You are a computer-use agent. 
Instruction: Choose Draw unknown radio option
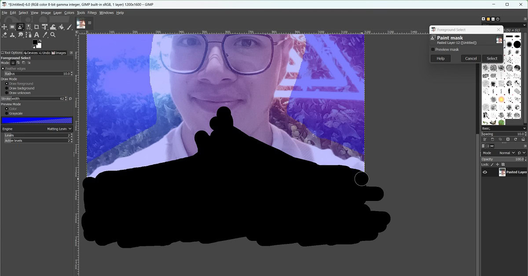7,93
